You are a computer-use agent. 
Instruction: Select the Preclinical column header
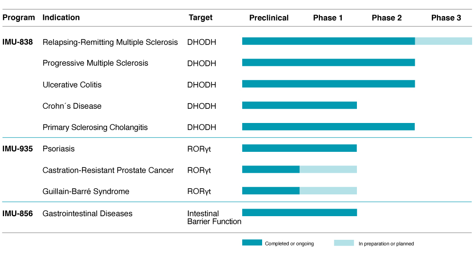point(269,18)
